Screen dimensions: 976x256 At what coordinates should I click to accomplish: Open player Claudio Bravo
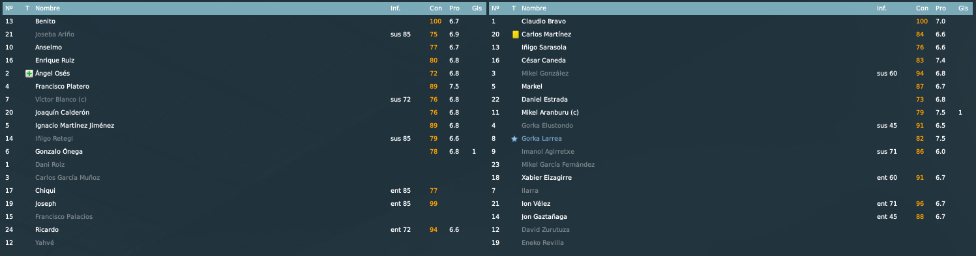click(543, 21)
